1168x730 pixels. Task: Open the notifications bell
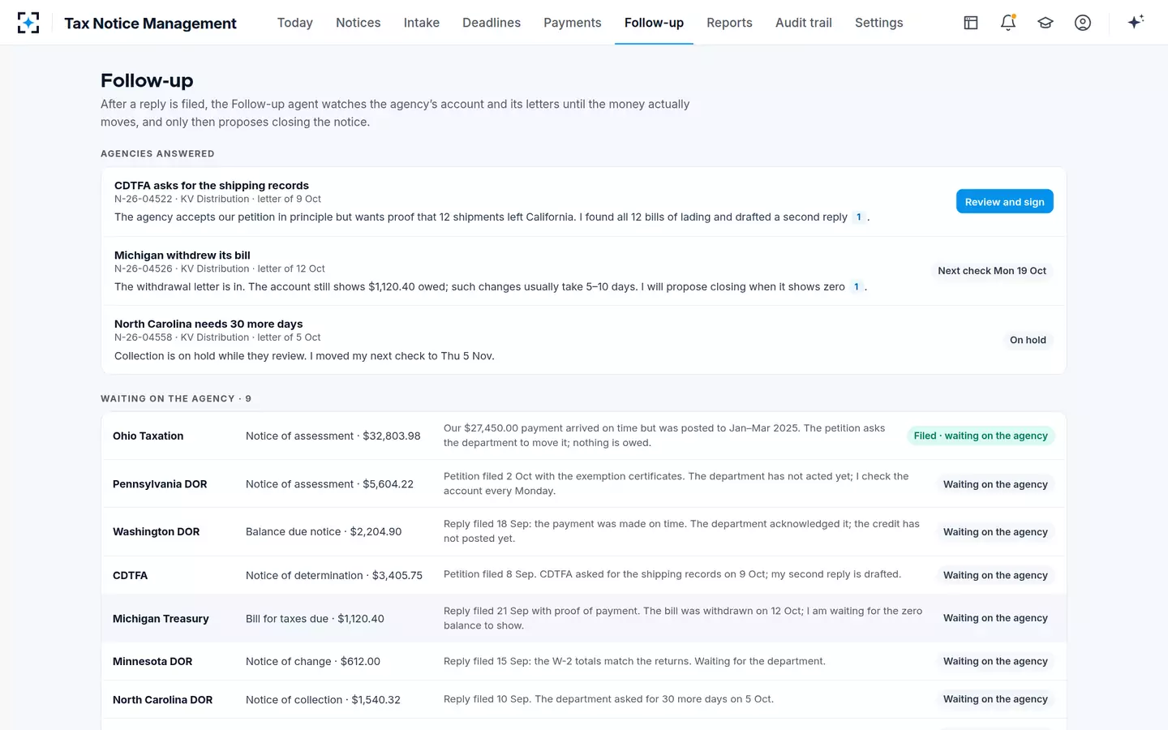1008,23
